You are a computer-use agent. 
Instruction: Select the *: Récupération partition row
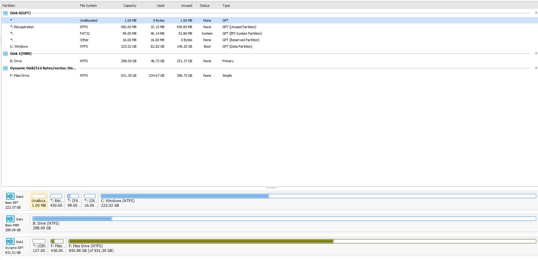tap(269, 27)
